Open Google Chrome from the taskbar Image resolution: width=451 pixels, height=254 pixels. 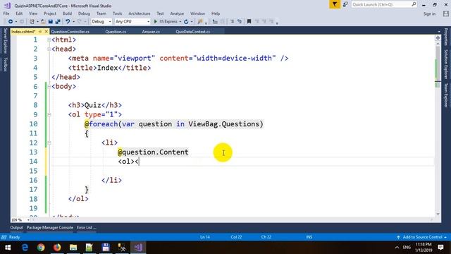(41, 248)
